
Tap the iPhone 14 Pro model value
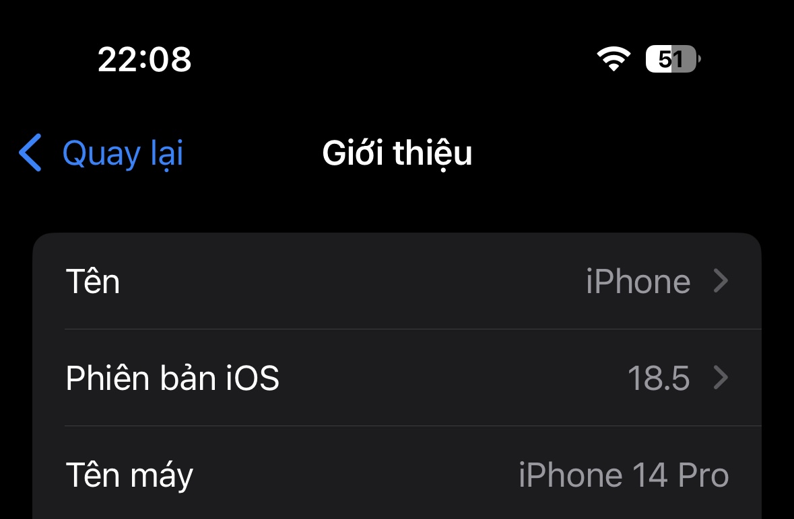pyautogui.click(x=624, y=475)
